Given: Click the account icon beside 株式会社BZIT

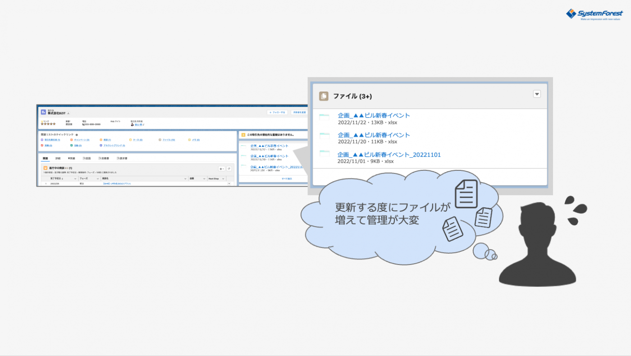Looking at the screenshot, I should 43,112.
